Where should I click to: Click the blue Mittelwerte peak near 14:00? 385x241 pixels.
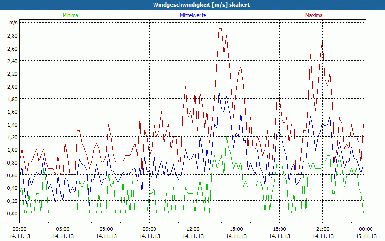219,92
